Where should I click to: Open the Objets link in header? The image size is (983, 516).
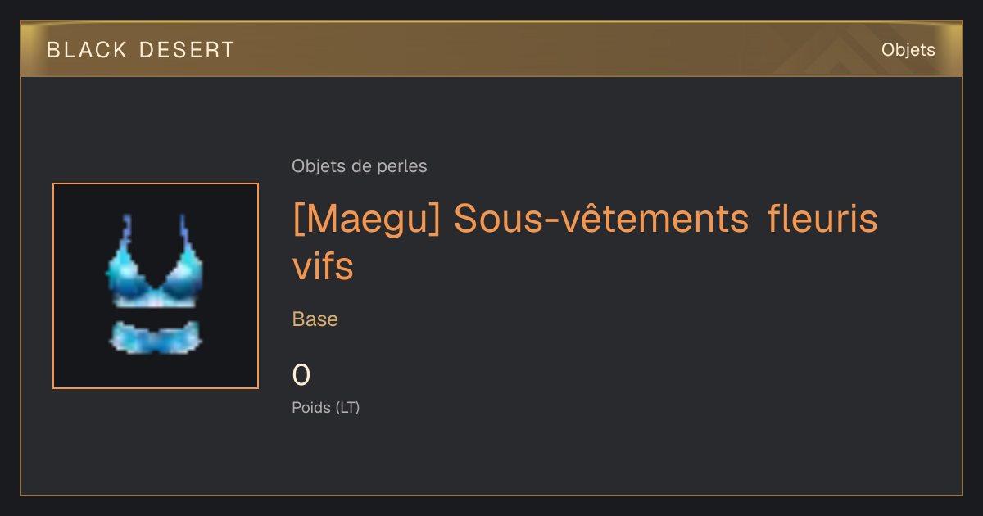pyautogui.click(x=908, y=50)
